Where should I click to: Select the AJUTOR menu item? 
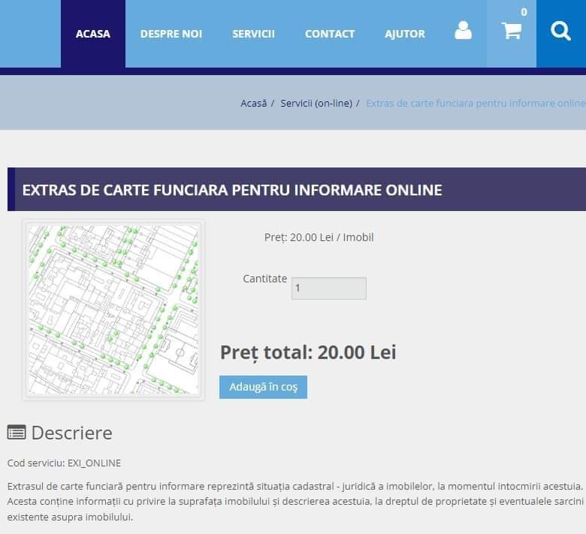point(404,34)
